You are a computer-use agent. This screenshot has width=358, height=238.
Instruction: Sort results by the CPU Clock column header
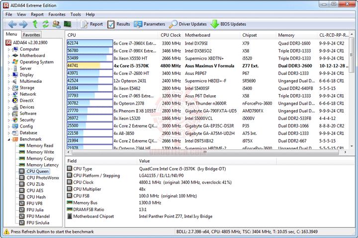(171, 35)
